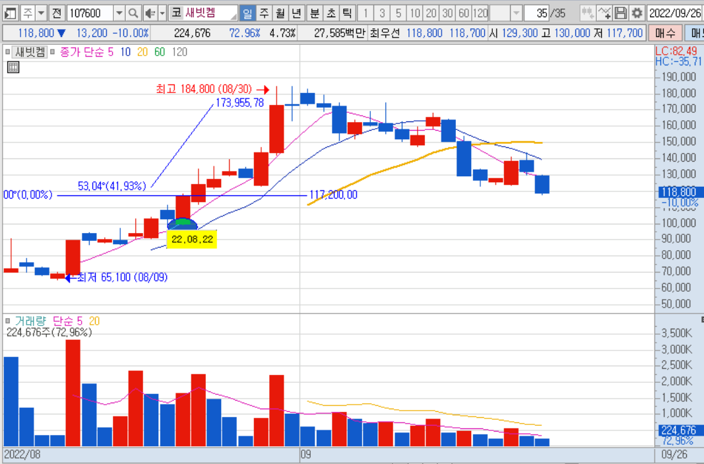Select interval 10
Screen dimensions: 704x464
415,13
